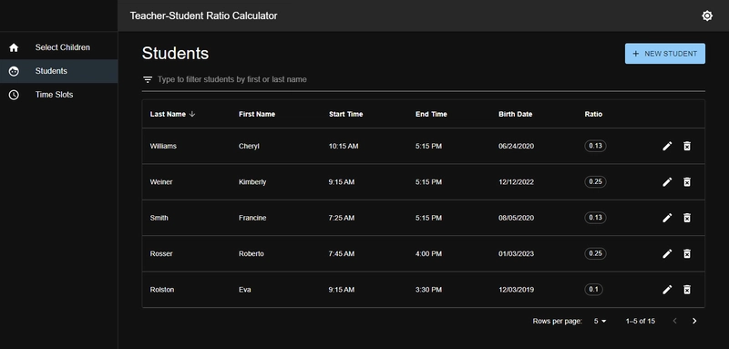Image resolution: width=729 pixels, height=349 pixels.
Task: Sort by Ratio column header
Action: click(593, 114)
